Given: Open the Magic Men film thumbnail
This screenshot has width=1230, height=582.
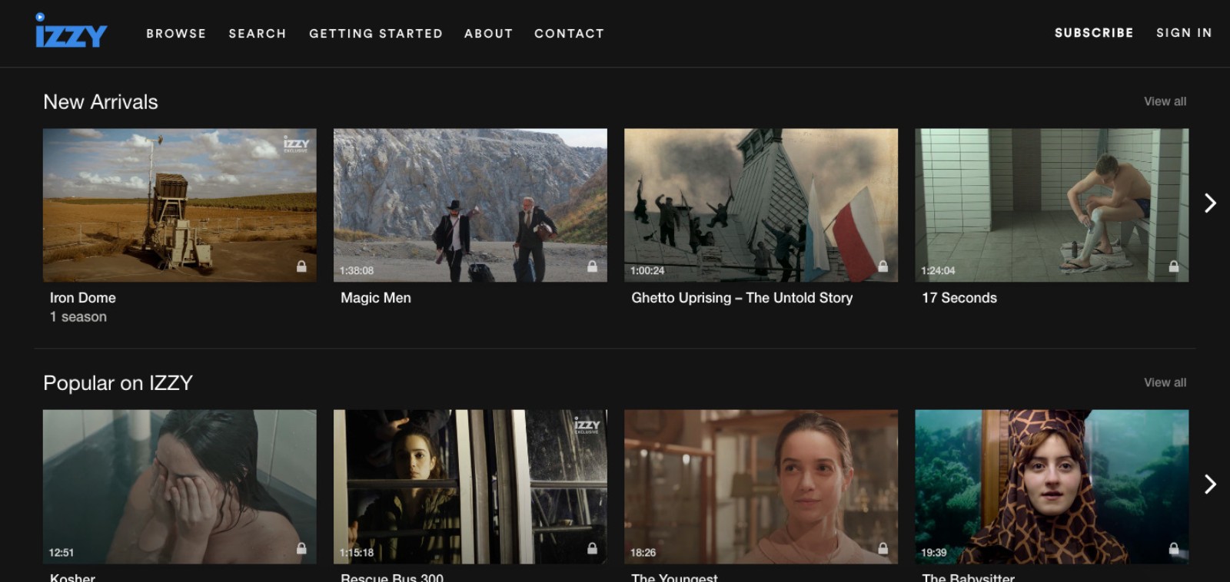Looking at the screenshot, I should 470,204.
